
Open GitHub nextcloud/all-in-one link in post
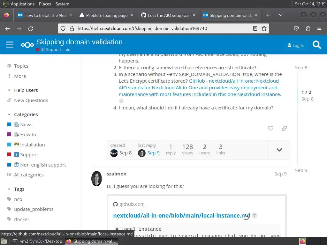(200, 88)
